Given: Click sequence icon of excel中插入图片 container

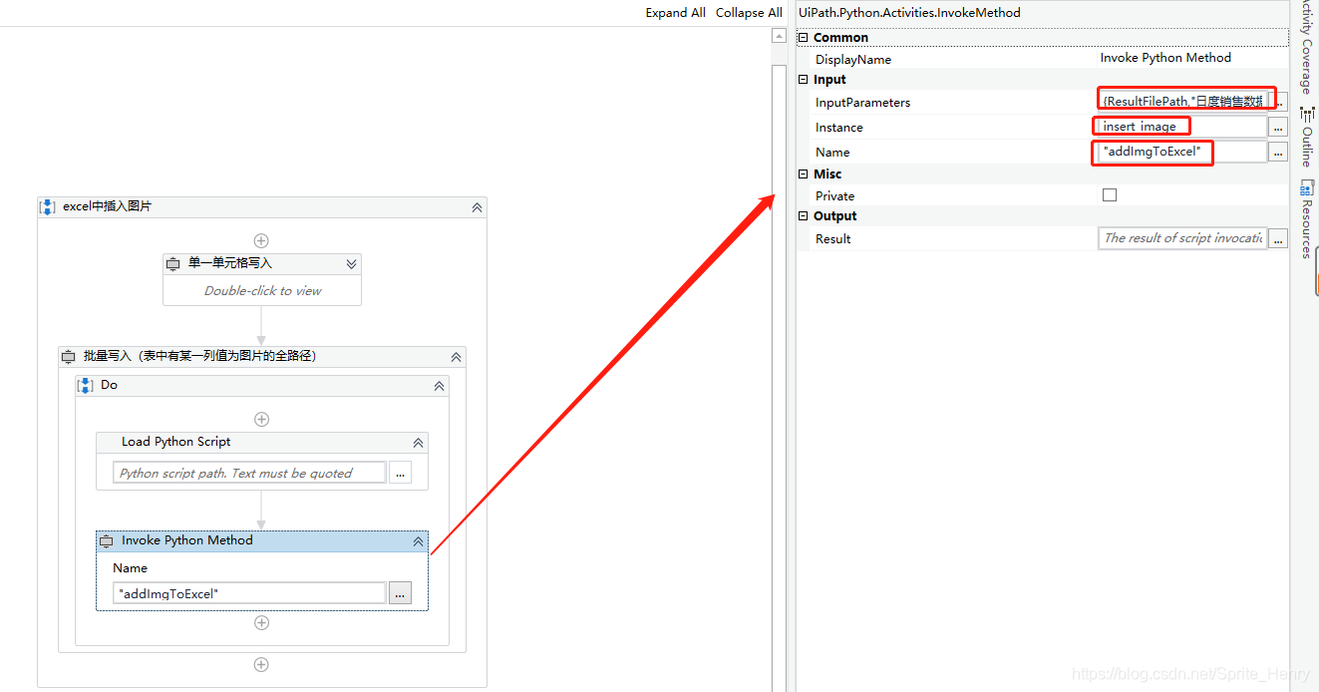Looking at the screenshot, I should coord(47,207).
